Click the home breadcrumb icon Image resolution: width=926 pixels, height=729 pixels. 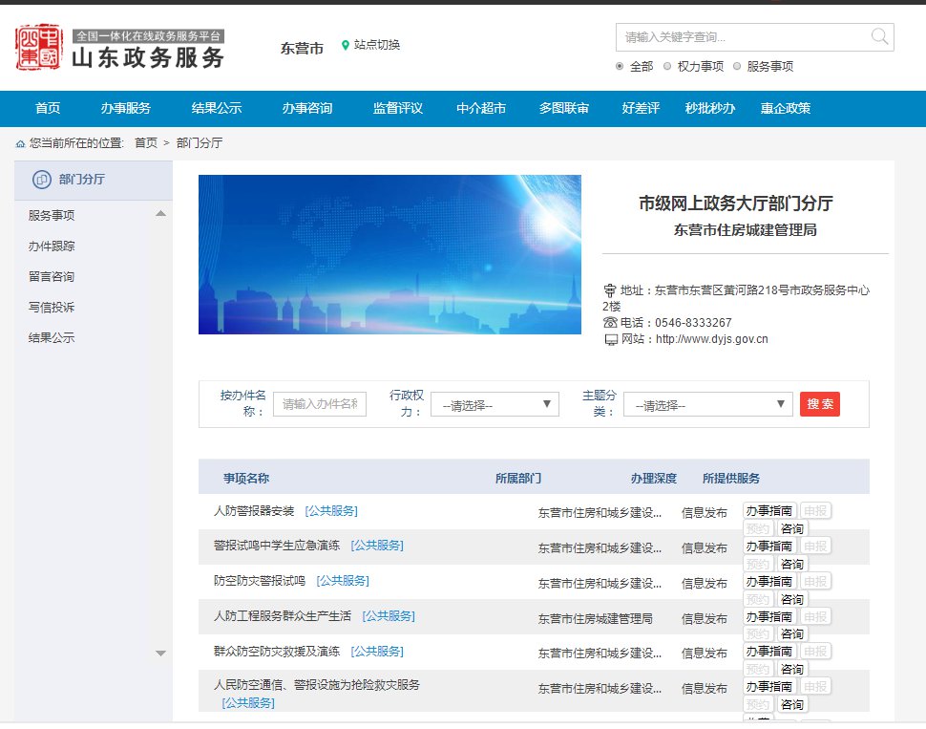pyautogui.click(x=20, y=143)
